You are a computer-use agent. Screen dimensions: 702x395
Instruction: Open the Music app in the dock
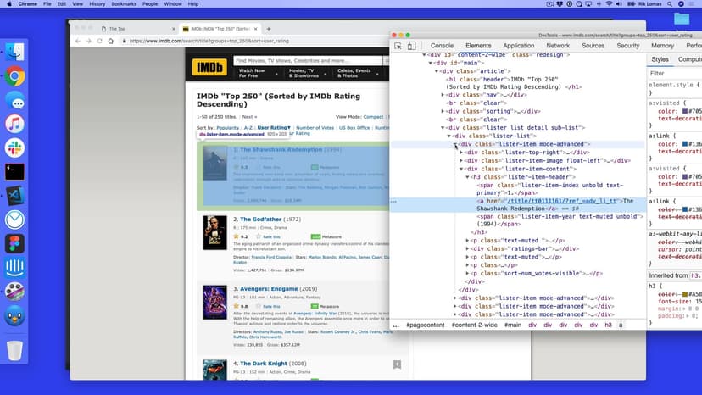coord(14,124)
